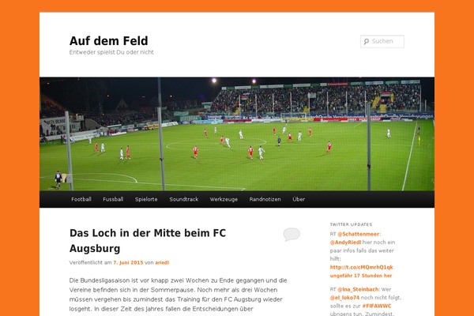Click the stadium header image
This screenshot has width=474, height=316.
tap(237, 134)
